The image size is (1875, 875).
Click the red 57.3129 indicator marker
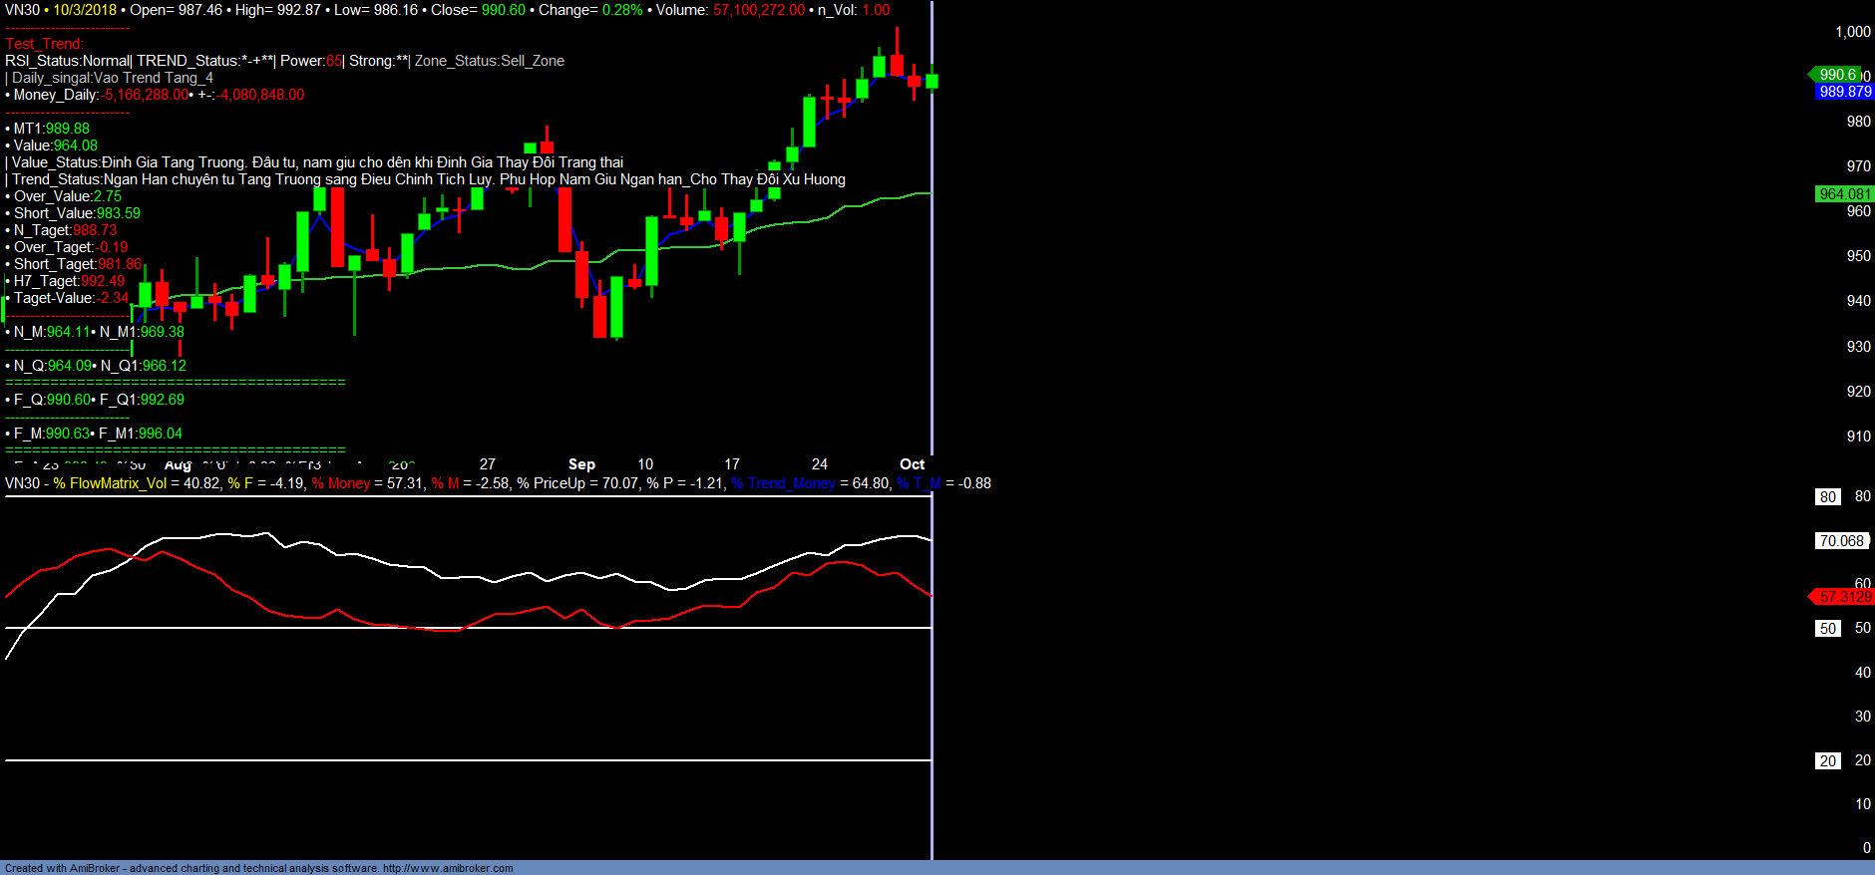click(x=1844, y=597)
